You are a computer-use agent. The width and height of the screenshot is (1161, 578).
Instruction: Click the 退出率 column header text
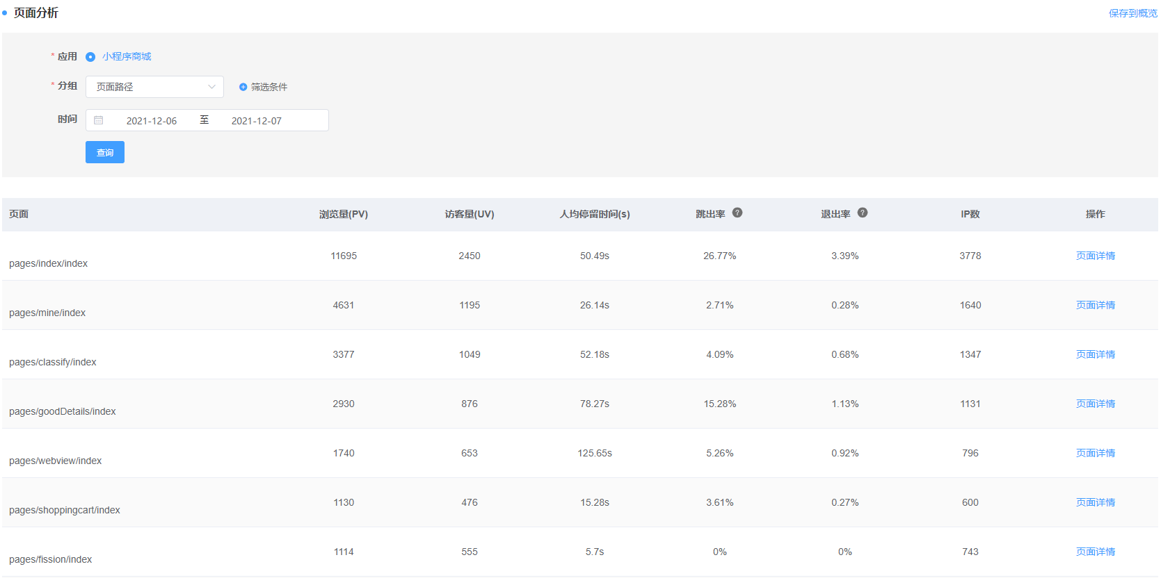[835, 214]
